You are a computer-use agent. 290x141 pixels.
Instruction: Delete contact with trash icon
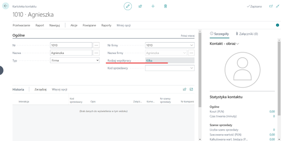(x=165, y=6)
